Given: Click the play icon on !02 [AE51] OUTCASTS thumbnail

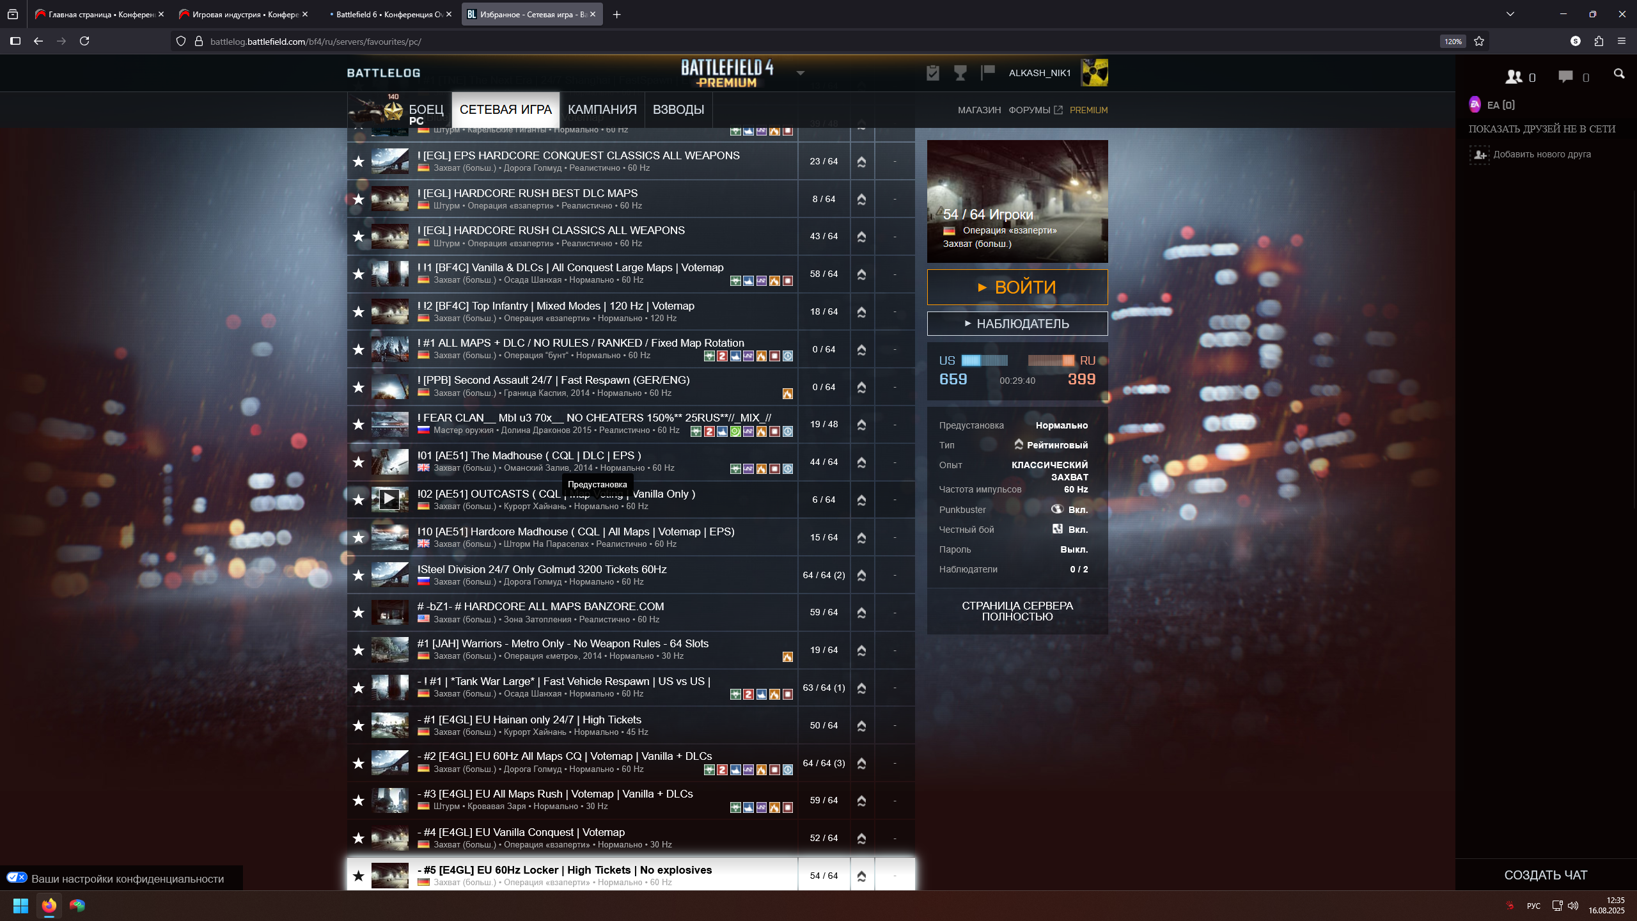Looking at the screenshot, I should coord(389,499).
